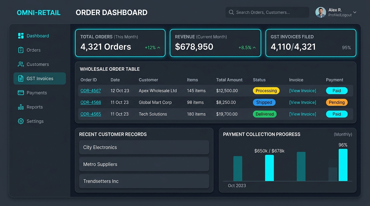Focus the Search Orders, Customers field
Viewport: 370px width, 206px height.
coord(267,12)
